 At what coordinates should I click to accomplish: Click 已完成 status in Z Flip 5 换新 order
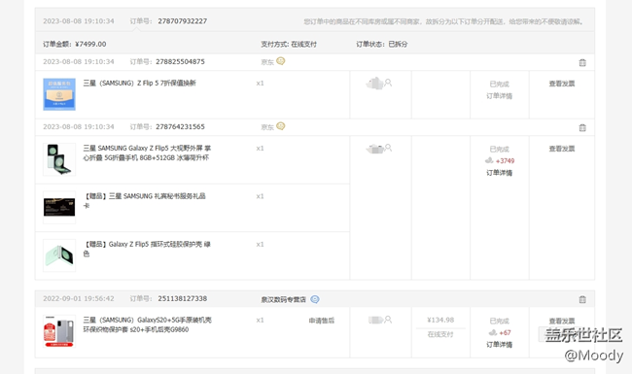(x=499, y=84)
